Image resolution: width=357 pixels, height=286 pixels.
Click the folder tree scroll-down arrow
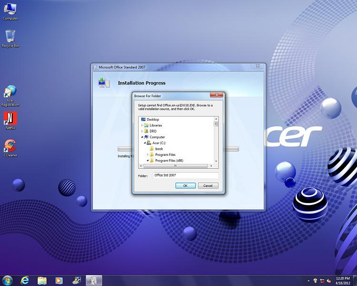pyautogui.click(x=216, y=161)
